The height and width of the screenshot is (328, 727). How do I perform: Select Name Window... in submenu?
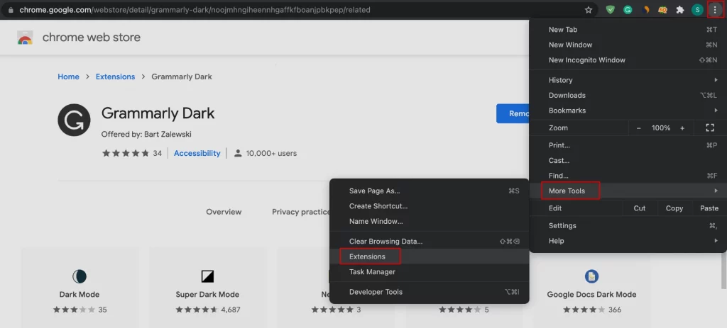click(x=430, y=222)
